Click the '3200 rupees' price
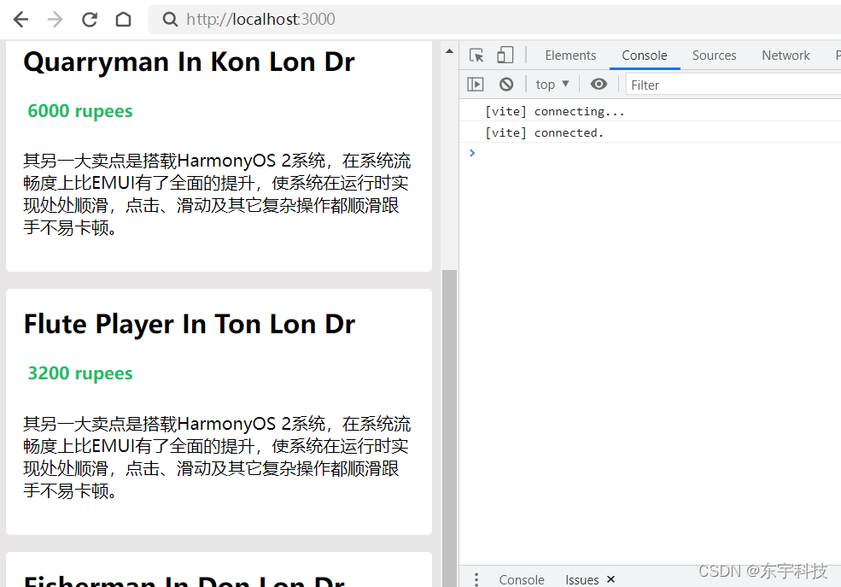841x587 pixels. (80, 373)
